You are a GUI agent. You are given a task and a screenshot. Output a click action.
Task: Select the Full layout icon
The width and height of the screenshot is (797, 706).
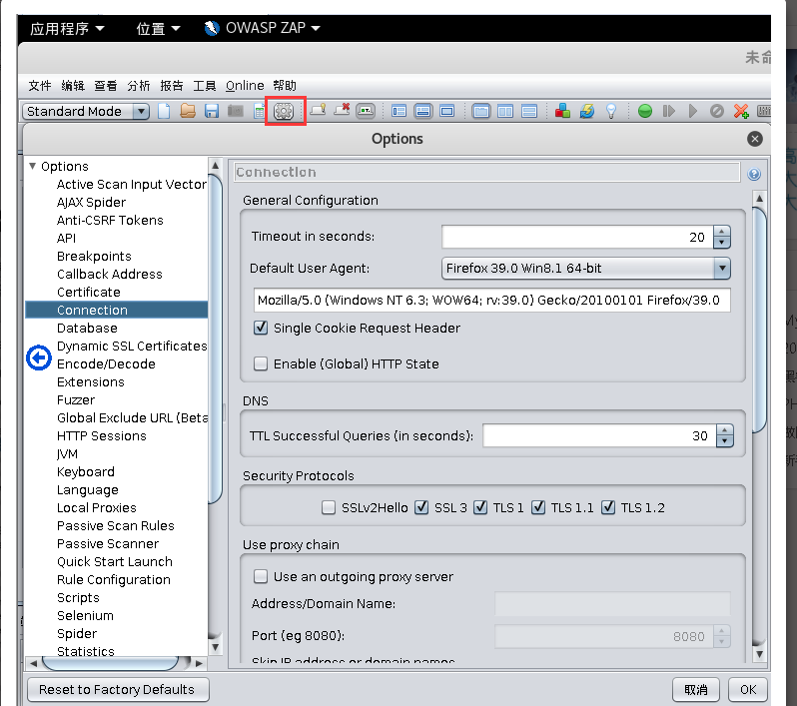pos(447,111)
